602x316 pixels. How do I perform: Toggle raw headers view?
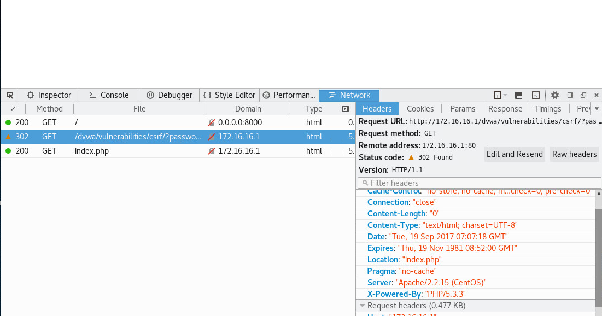pyautogui.click(x=574, y=154)
